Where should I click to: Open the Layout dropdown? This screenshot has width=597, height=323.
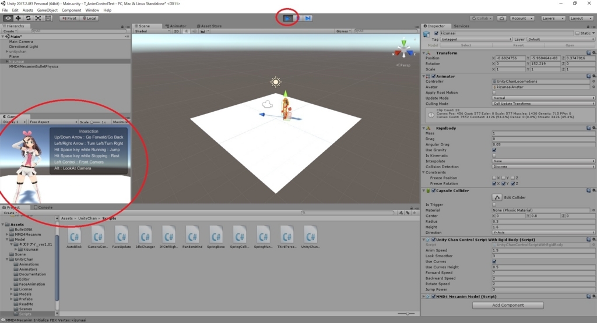(x=581, y=18)
